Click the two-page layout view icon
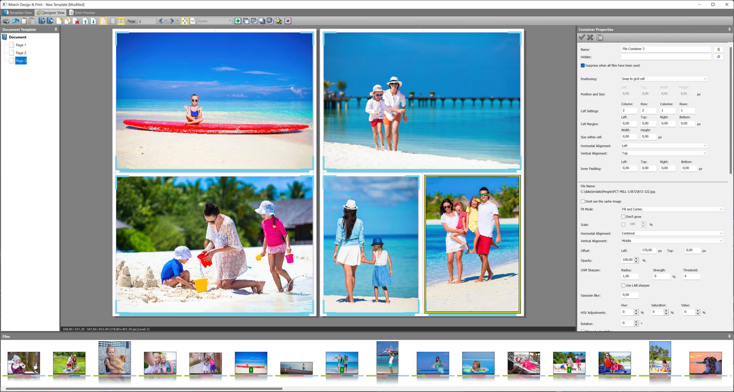Viewport: 734px width, 392px height. coord(121,21)
